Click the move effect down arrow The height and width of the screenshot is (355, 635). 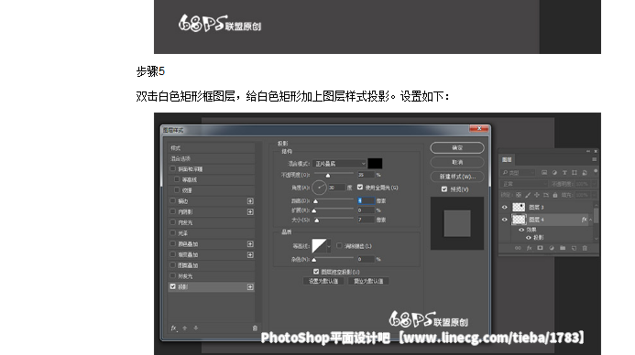point(195,328)
